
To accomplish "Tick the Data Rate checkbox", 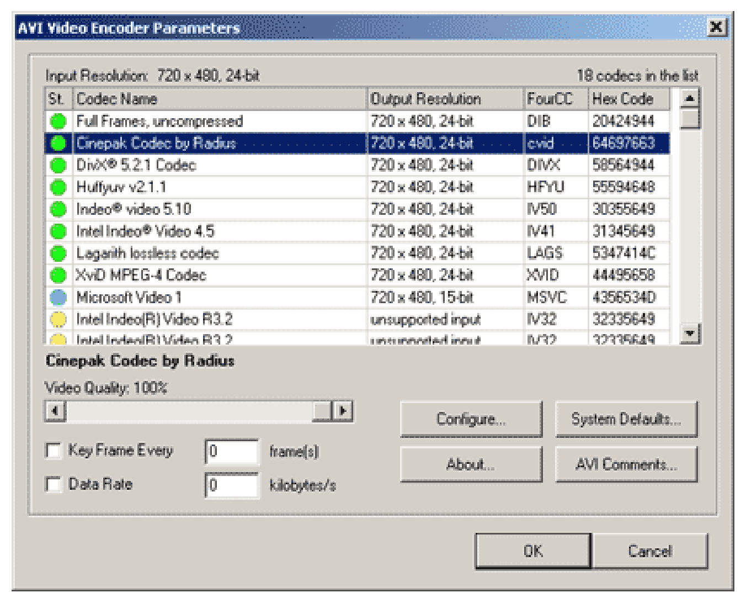I will (x=54, y=484).
